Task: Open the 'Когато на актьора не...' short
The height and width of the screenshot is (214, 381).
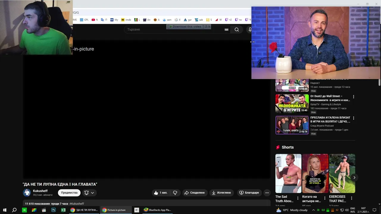Action: tap(315, 173)
